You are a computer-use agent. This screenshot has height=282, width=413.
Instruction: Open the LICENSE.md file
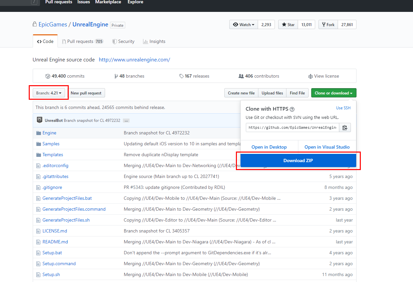(55, 231)
